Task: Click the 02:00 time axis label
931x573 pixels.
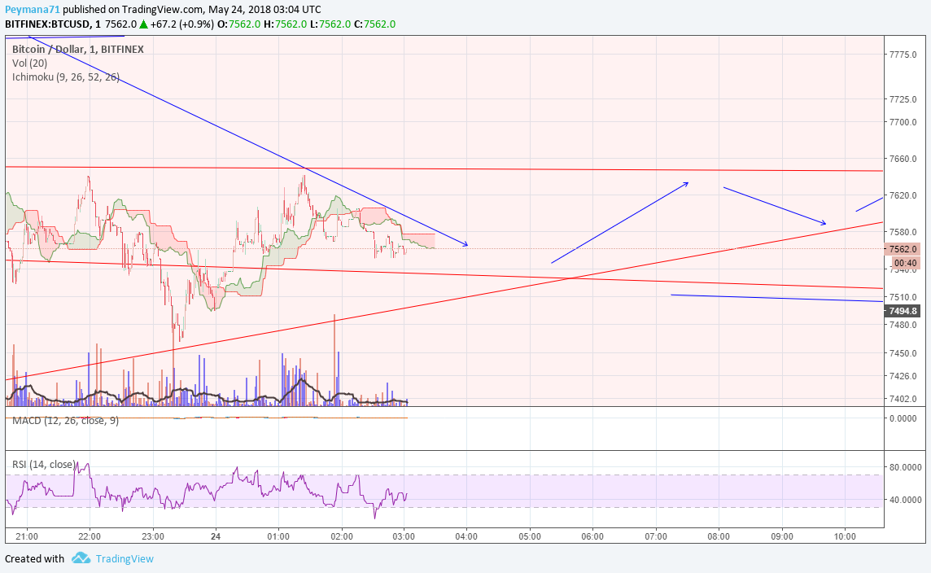Action: 342,536
